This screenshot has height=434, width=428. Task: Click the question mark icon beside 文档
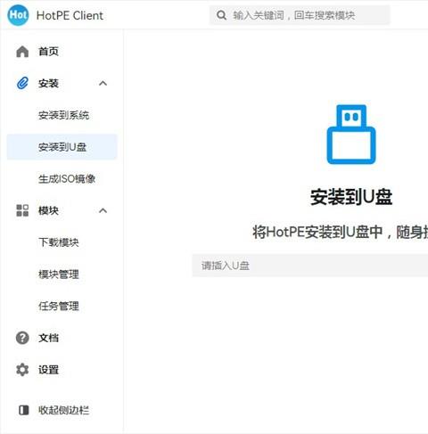22,338
